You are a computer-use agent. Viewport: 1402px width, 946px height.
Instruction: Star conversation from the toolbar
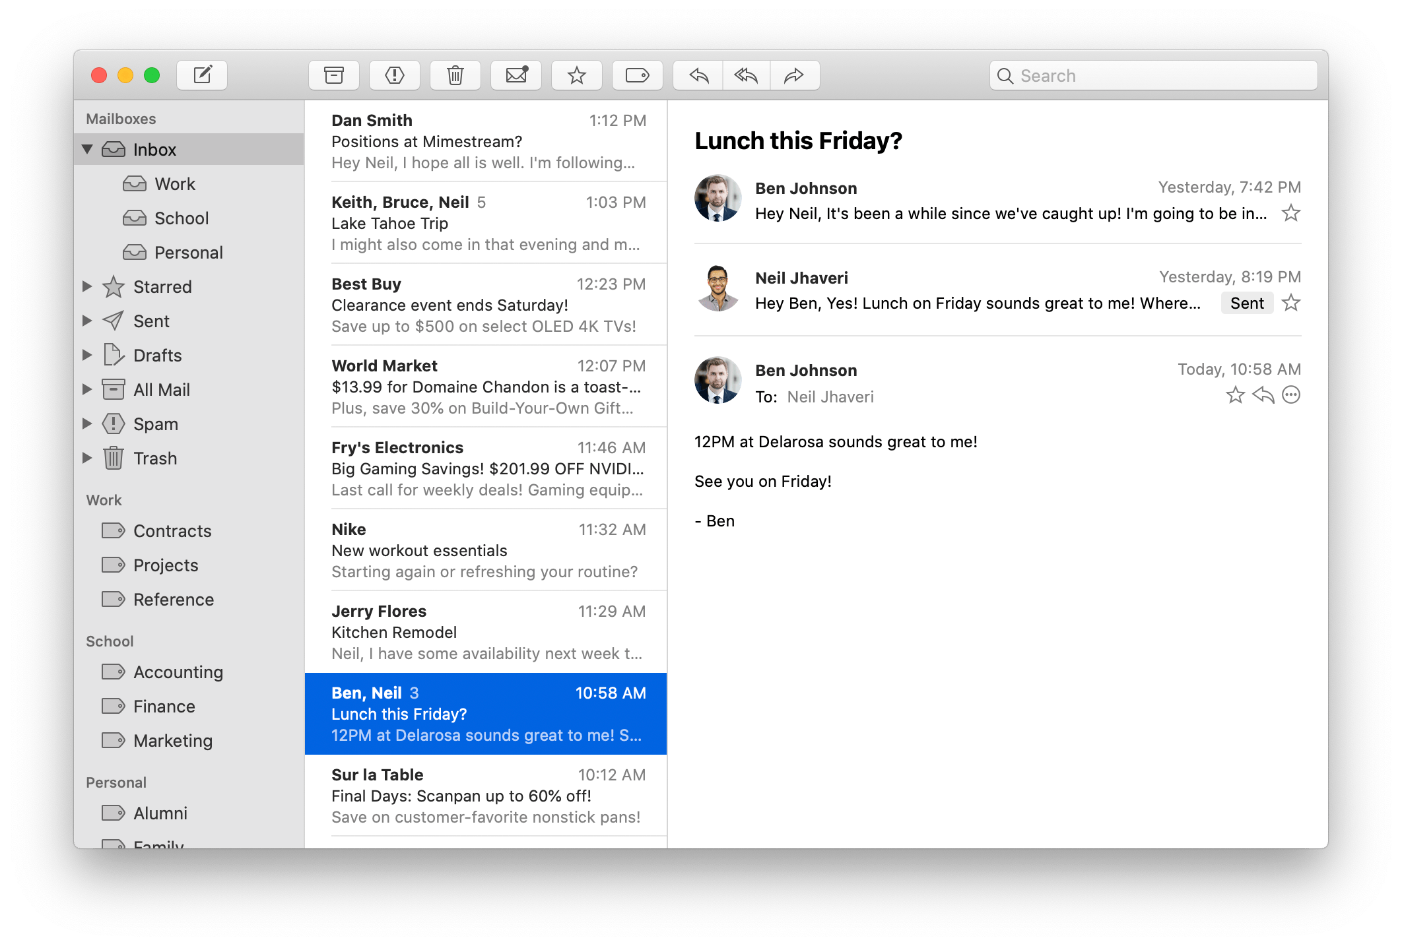577,75
